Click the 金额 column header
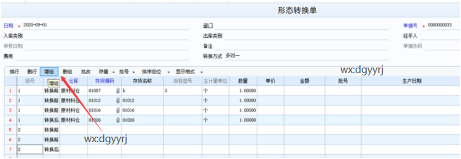Viewport: 461px width, 159px height. [304, 81]
